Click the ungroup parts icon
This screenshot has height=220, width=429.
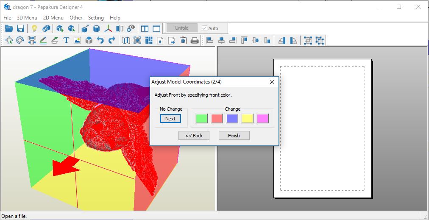point(320,41)
